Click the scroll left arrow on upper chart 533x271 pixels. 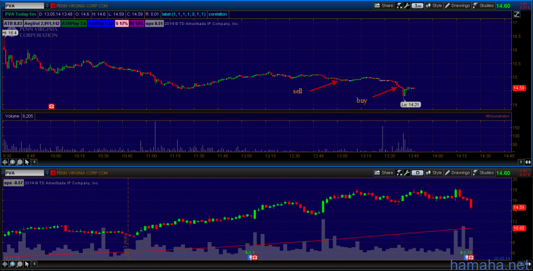coord(34,162)
